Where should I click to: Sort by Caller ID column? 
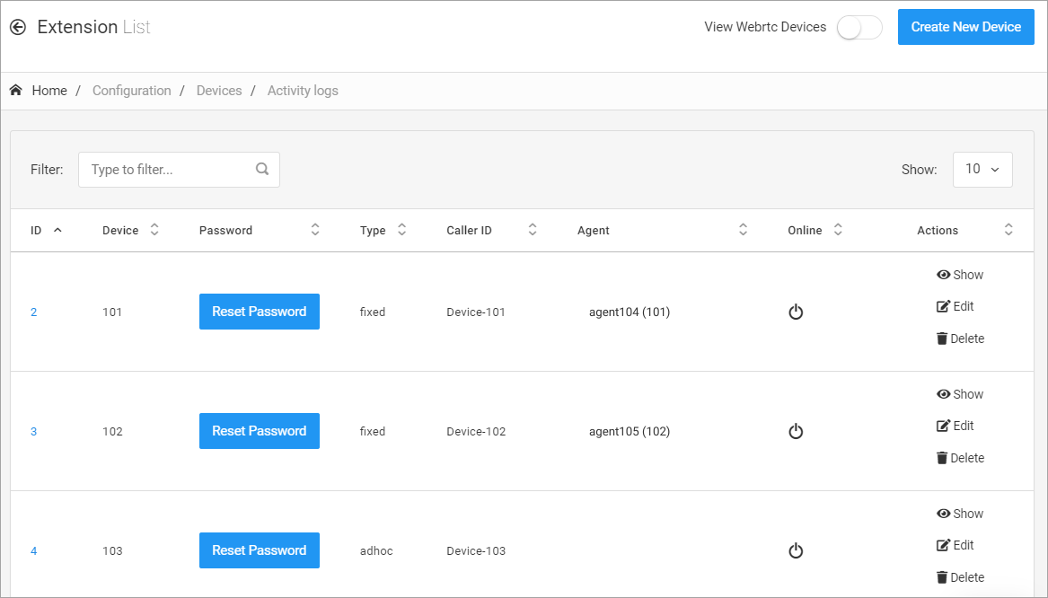tap(533, 230)
